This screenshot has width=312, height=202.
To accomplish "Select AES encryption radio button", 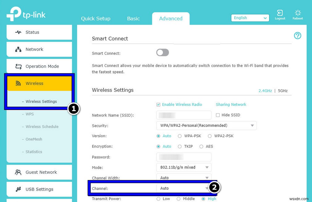I will pyautogui.click(x=201, y=146).
